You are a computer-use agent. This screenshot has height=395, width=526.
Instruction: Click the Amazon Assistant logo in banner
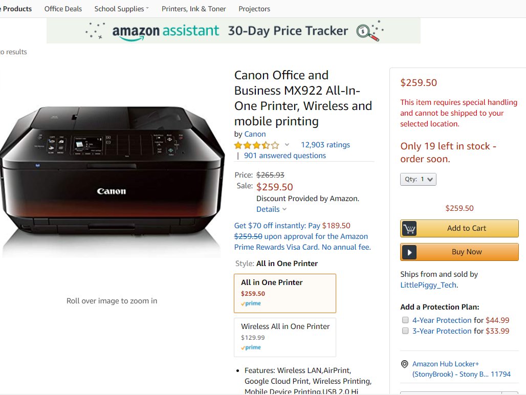166,31
